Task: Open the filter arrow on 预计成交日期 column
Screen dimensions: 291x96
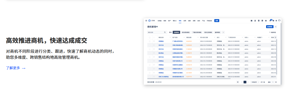Action: tap(215, 37)
